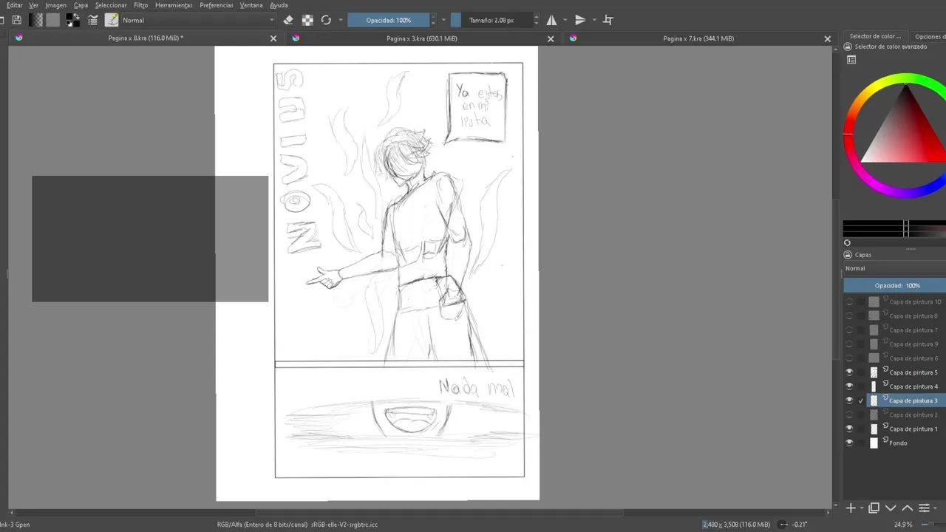Viewport: 946px width, 532px height.
Task: Duplicate the selected layer
Action: point(874,508)
